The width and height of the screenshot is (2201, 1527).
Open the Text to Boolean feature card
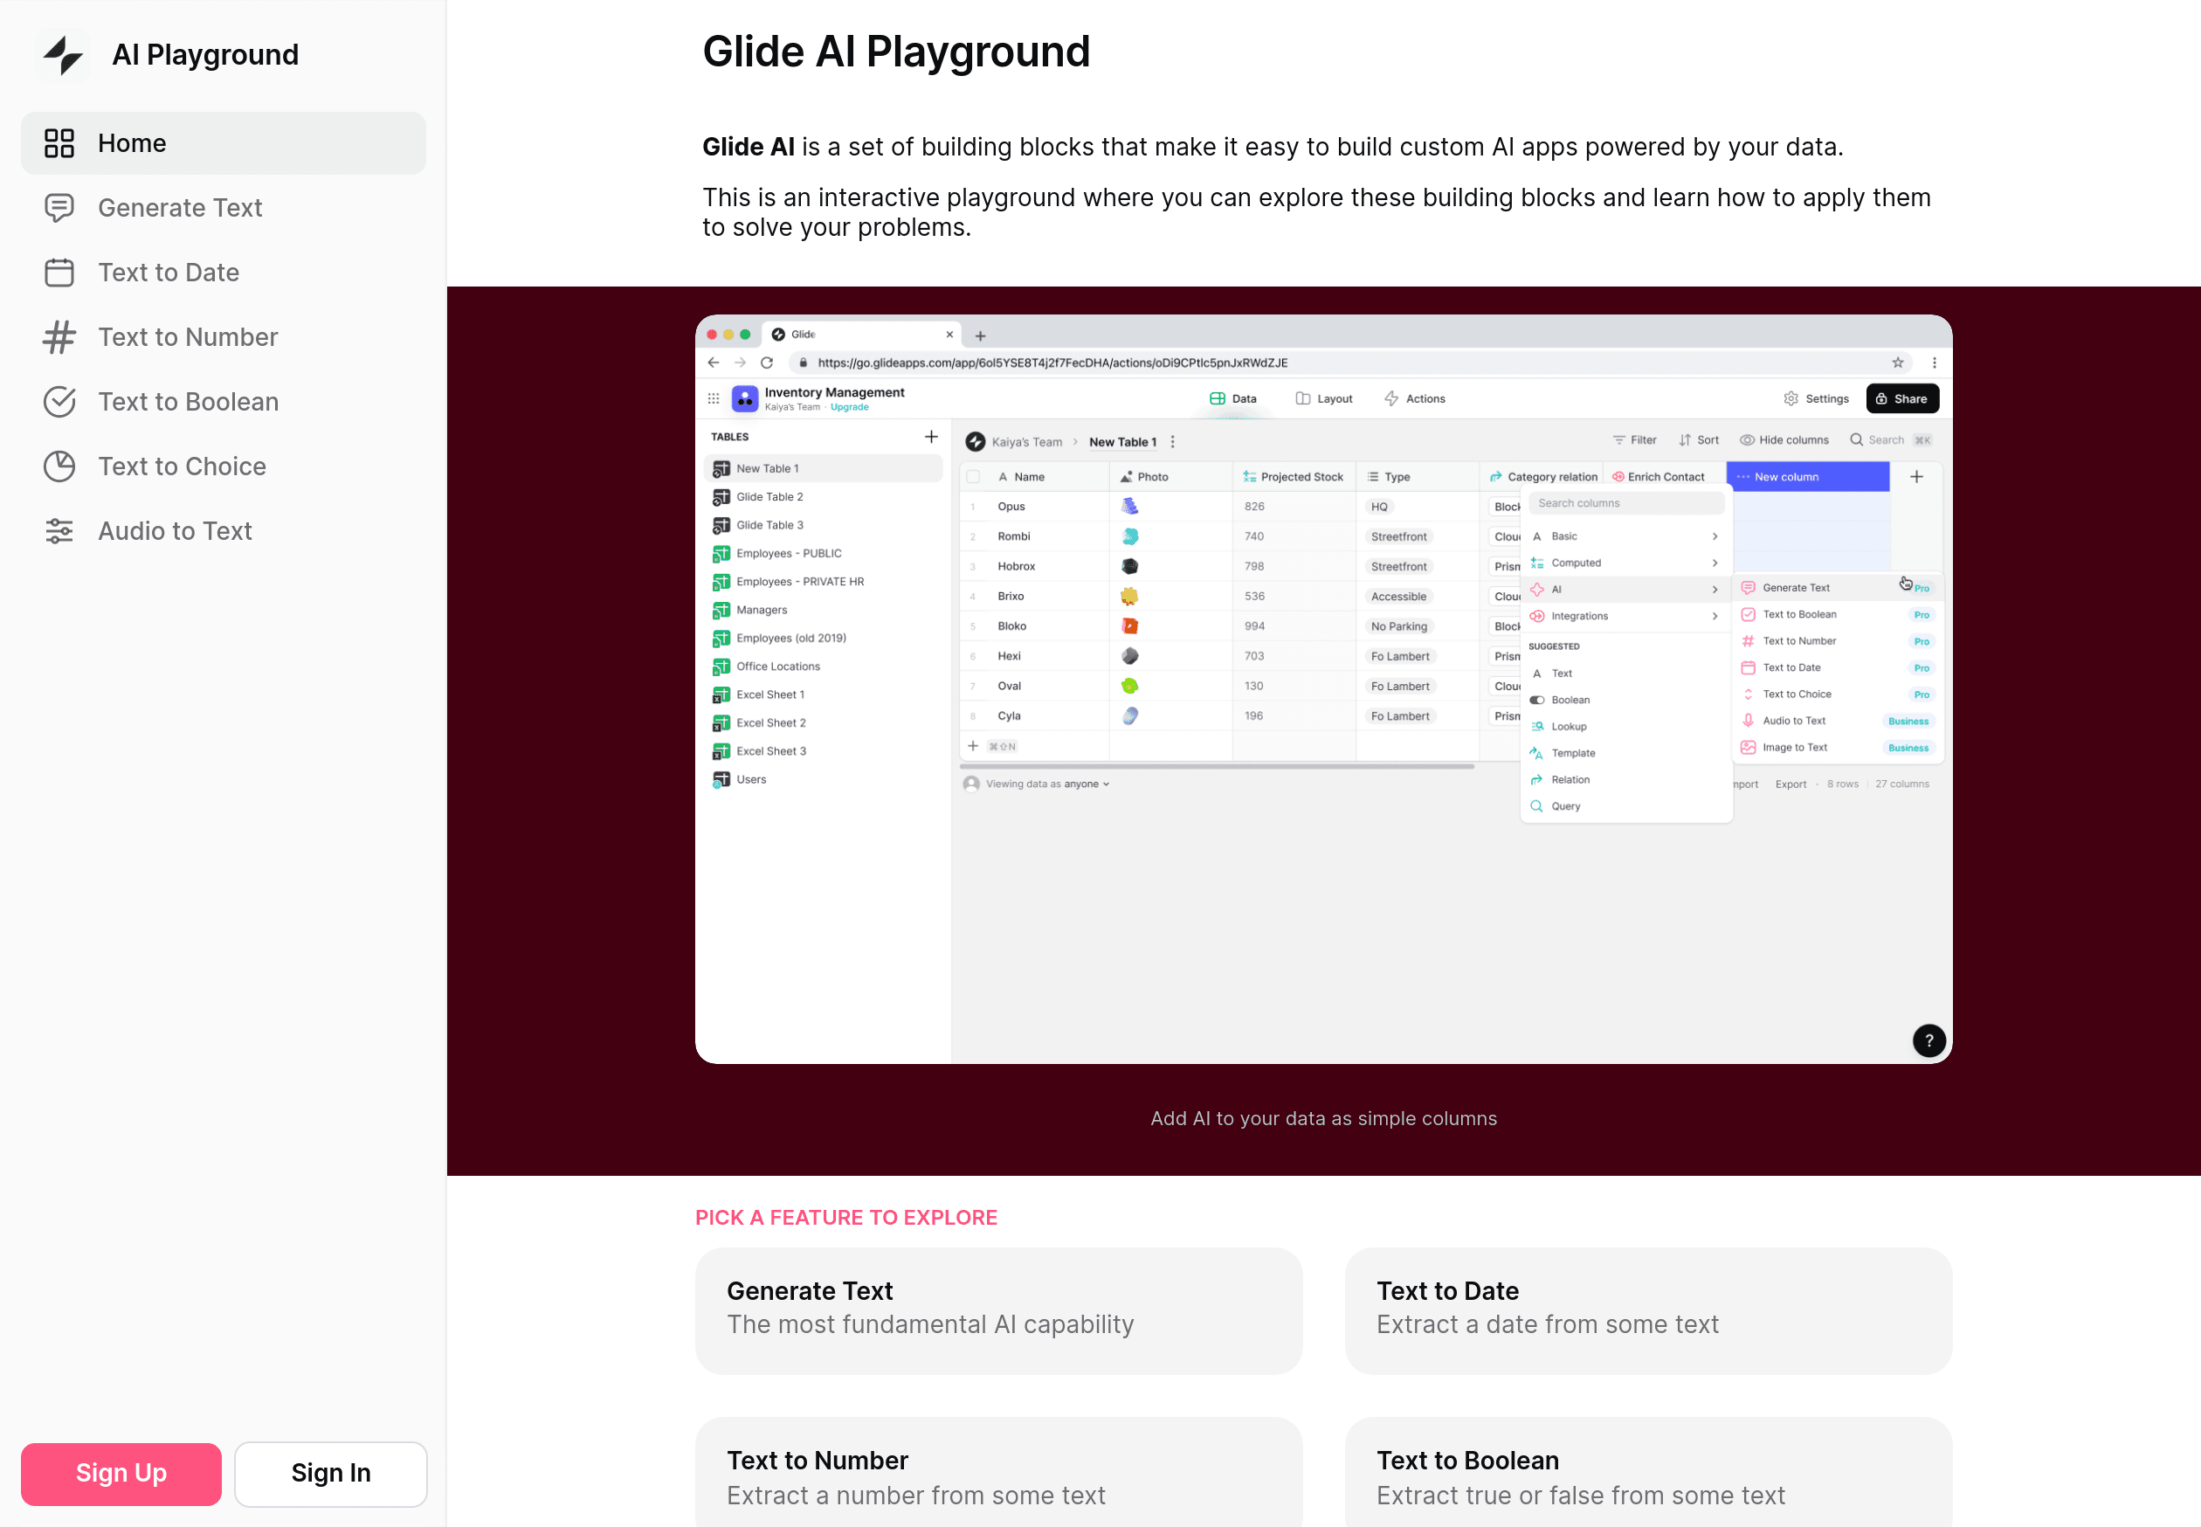1648,1473
